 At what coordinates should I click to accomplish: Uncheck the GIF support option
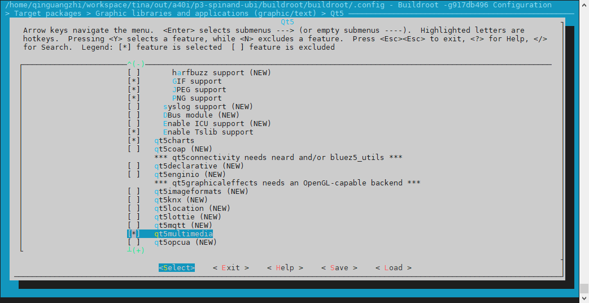[134, 81]
